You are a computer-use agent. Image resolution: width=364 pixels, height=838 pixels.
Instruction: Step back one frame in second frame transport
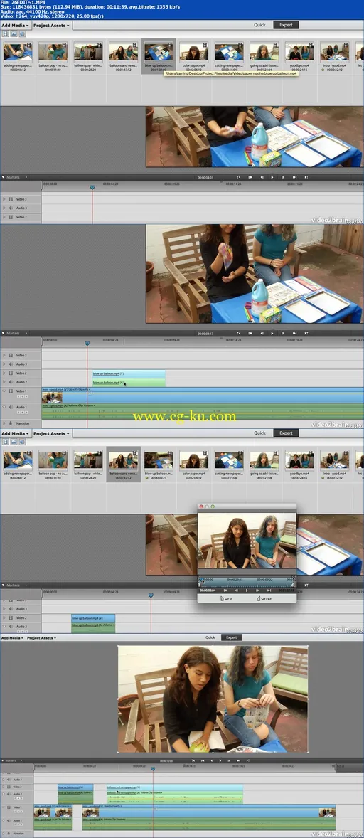coord(262,333)
